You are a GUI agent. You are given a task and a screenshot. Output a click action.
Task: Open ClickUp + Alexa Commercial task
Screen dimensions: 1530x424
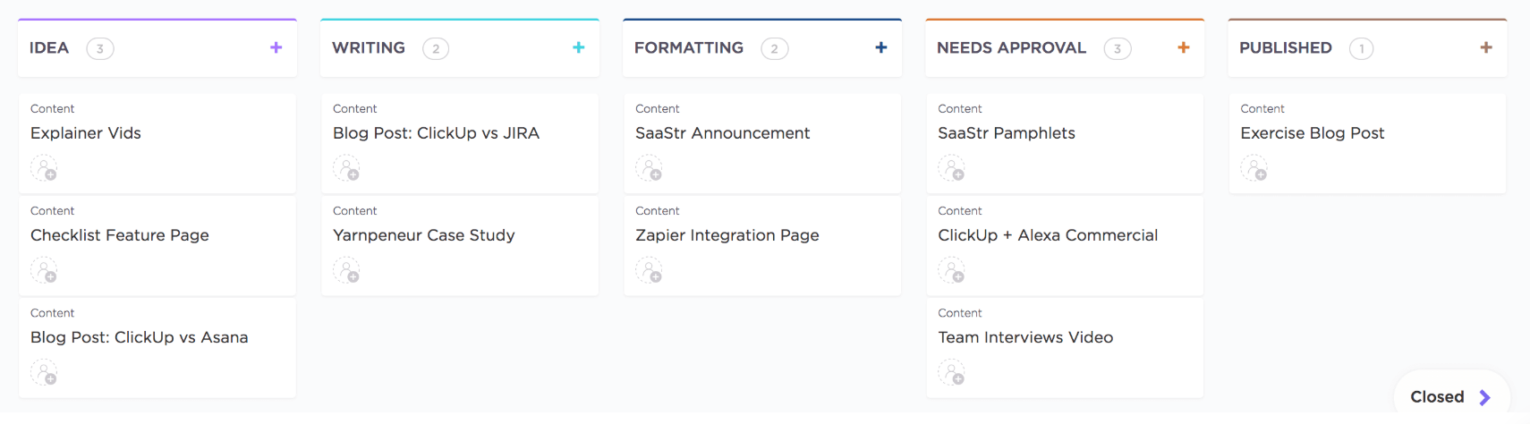coord(1048,235)
